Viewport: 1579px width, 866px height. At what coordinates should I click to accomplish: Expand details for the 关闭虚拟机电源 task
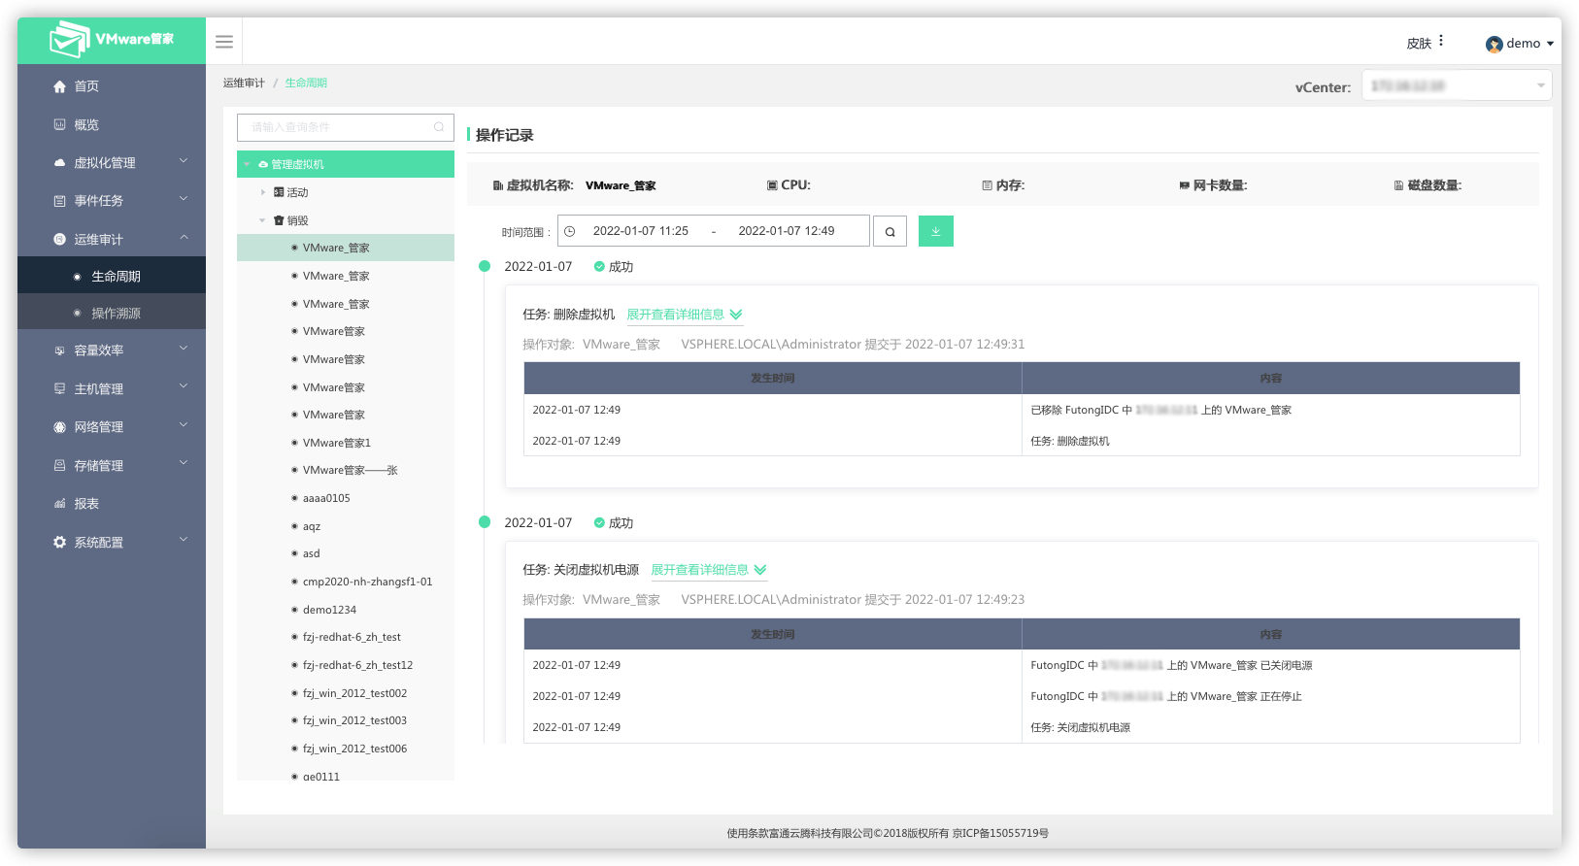(x=709, y=570)
